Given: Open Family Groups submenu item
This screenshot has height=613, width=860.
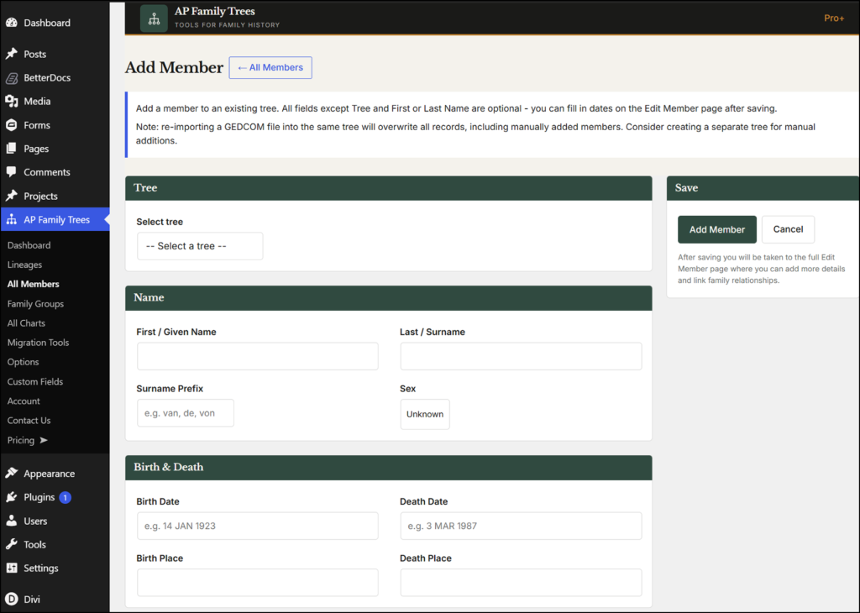Looking at the screenshot, I should [x=35, y=304].
